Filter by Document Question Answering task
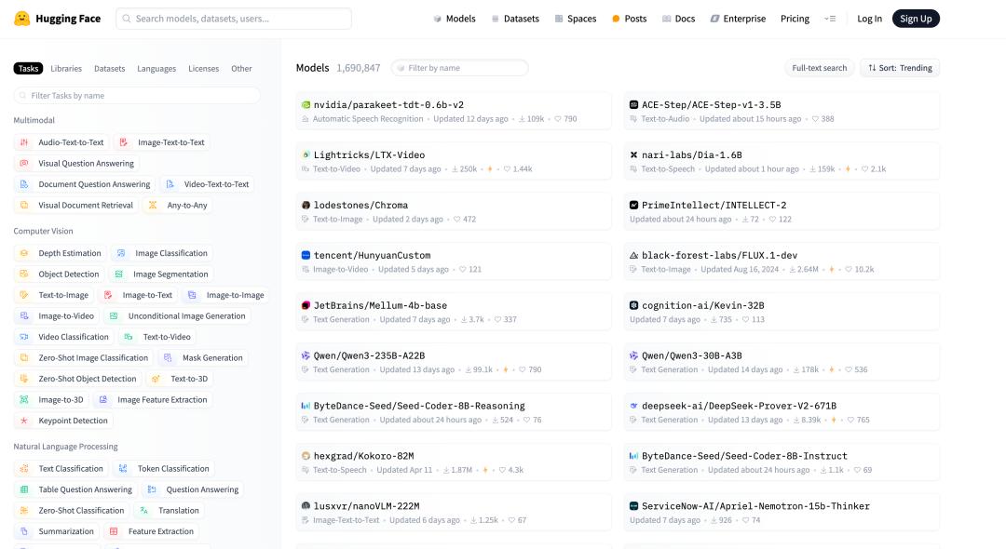Viewport: 1006px width, 549px height. (x=85, y=184)
